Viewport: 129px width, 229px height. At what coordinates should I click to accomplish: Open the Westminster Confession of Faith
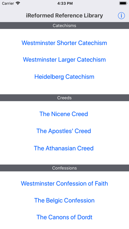click(64, 184)
